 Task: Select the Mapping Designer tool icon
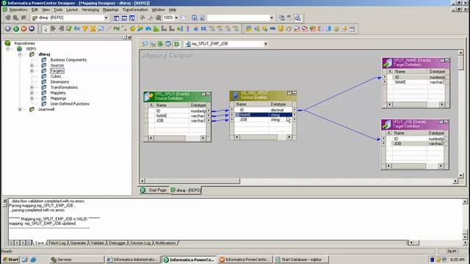176,44
